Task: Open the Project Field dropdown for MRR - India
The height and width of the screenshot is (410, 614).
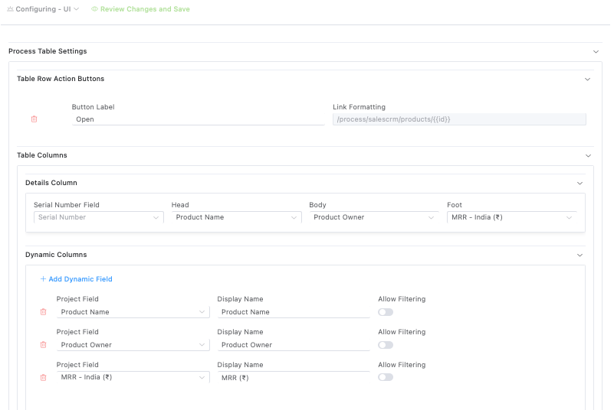Action: (133, 377)
